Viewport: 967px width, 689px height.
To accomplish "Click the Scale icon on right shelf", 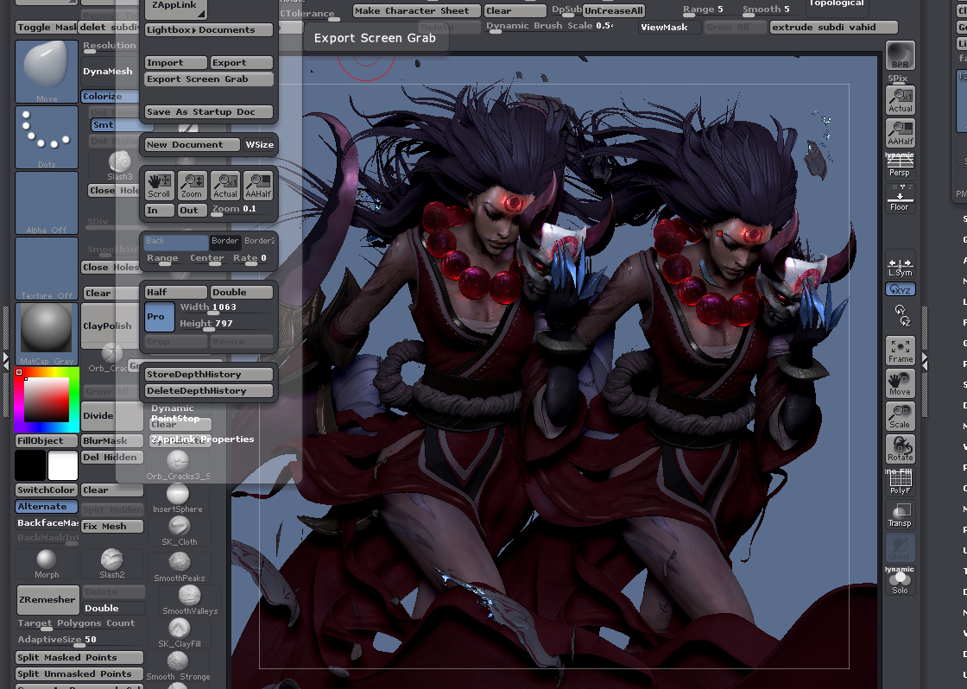I will click(900, 416).
